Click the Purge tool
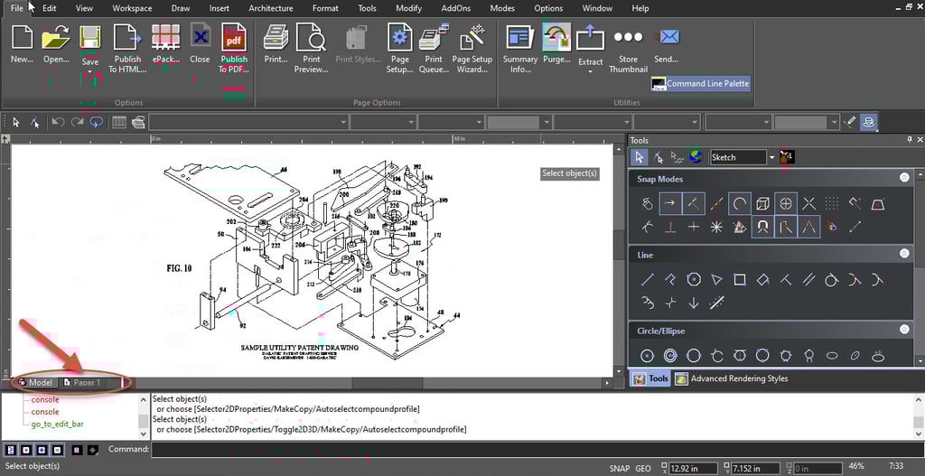This screenshot has height=476, width=925. (x=556, y=38)
